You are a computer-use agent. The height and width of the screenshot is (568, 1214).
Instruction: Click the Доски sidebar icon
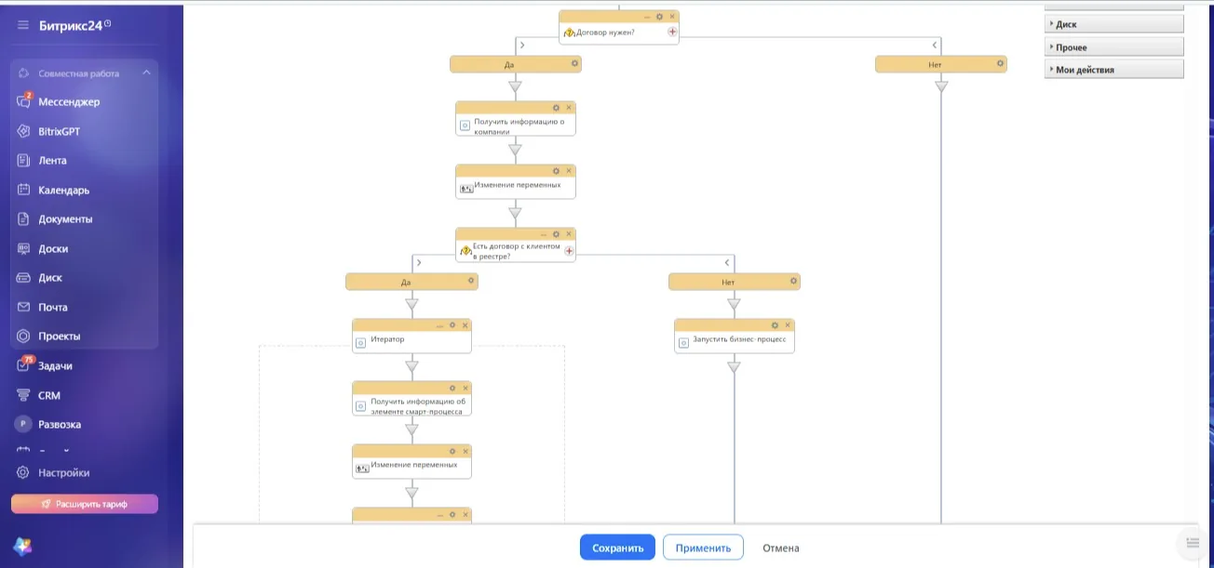pos(24,248)
